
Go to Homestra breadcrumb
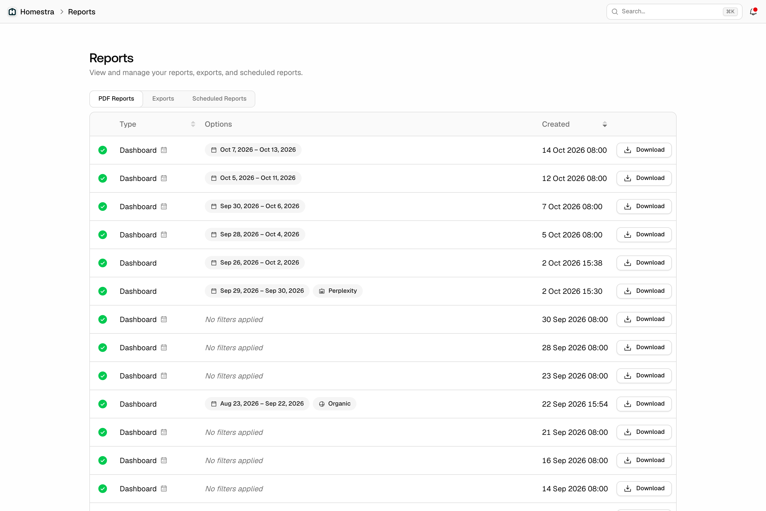click(x=37, y=12)
